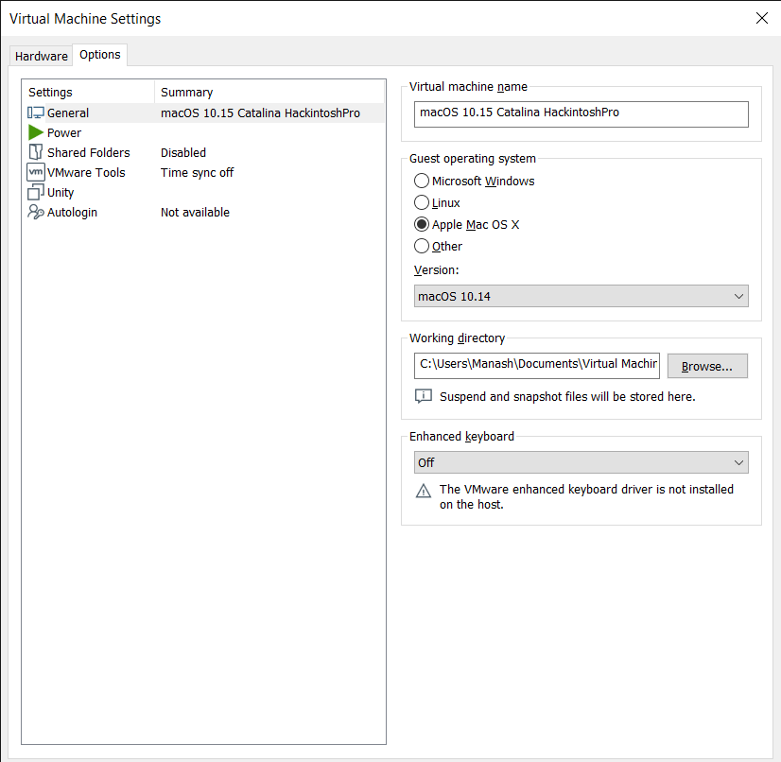Select the Other guest OS option
This screenshot has height=762, width=781.
point(422,246)
